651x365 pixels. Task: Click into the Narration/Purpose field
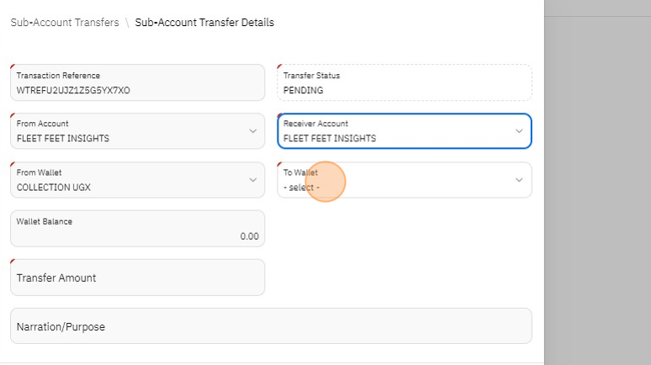pos(271,326)
